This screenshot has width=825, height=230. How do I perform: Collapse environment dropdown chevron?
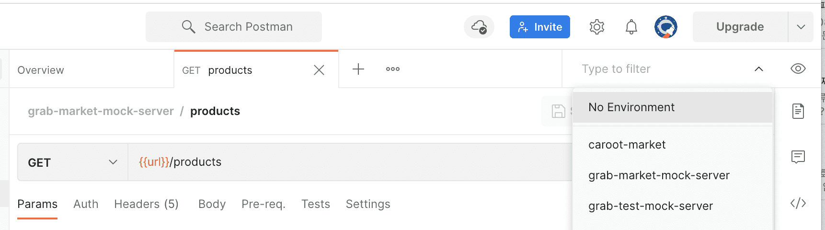[x=758, y=69]
